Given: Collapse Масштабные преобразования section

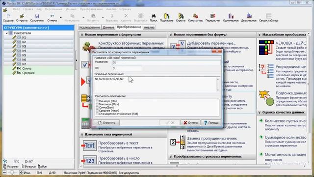Looking at the screenshot, I should click(x=260, y=35).
